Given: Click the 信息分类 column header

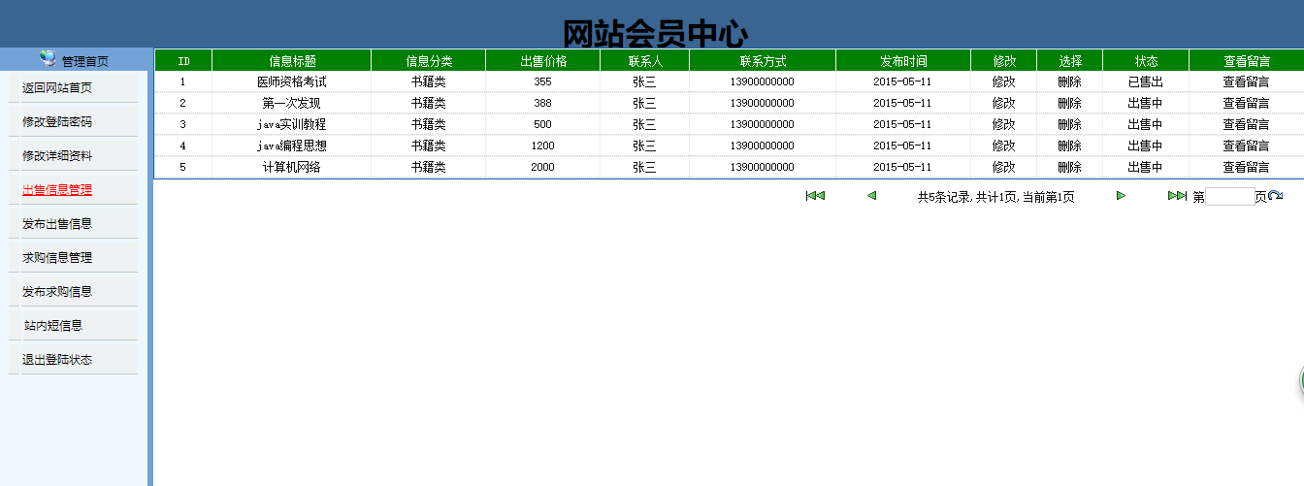Looking at the screenshot, I should click(429, 61).
